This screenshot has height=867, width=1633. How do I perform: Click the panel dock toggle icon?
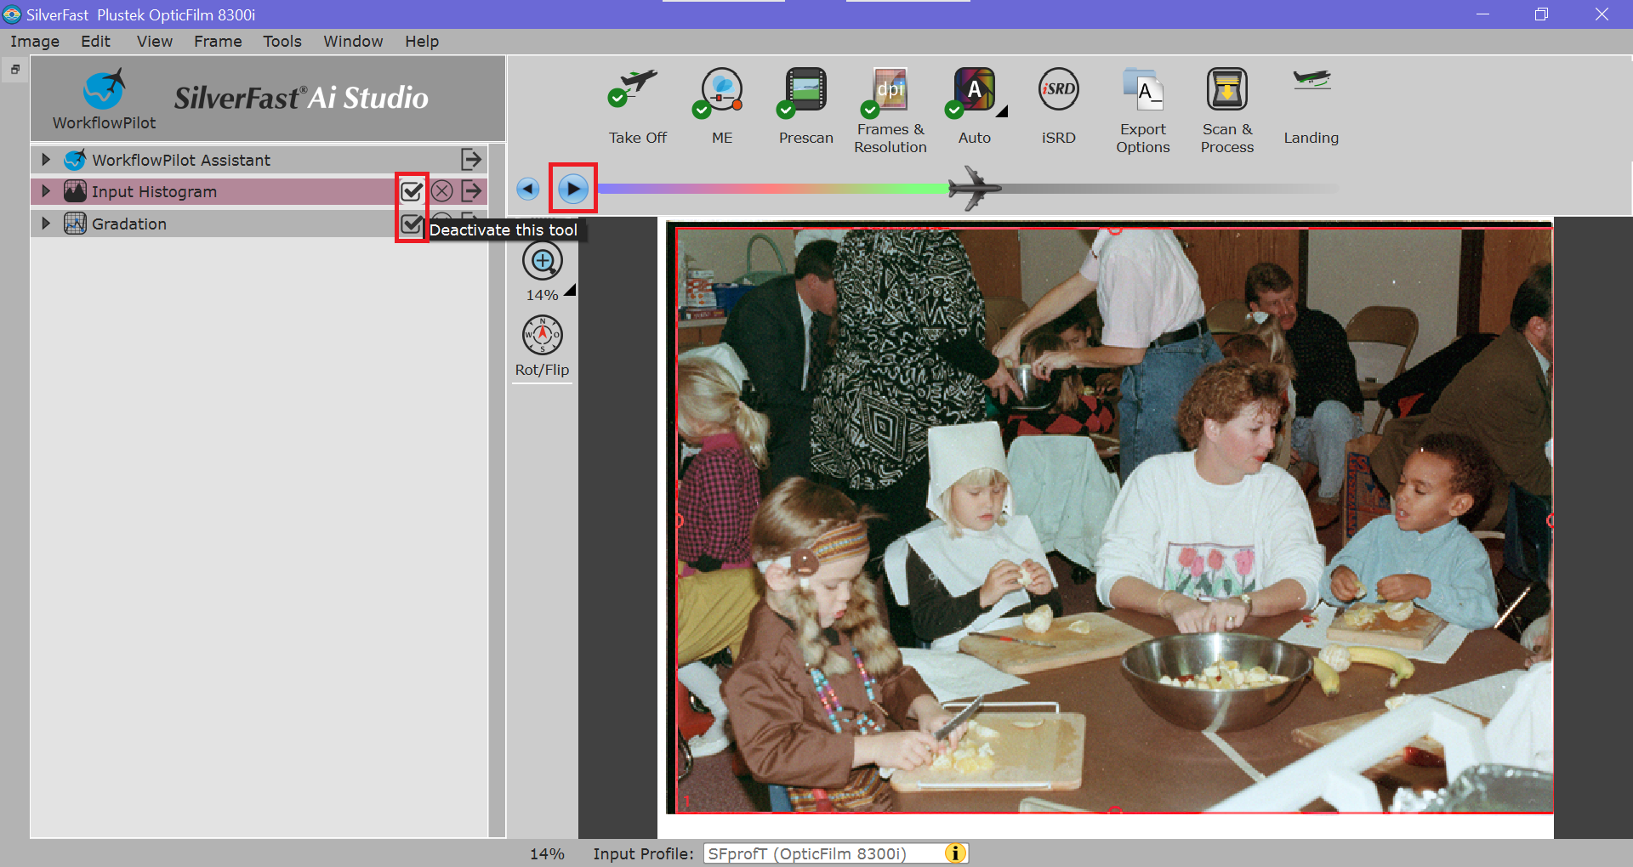pos(14,70)
